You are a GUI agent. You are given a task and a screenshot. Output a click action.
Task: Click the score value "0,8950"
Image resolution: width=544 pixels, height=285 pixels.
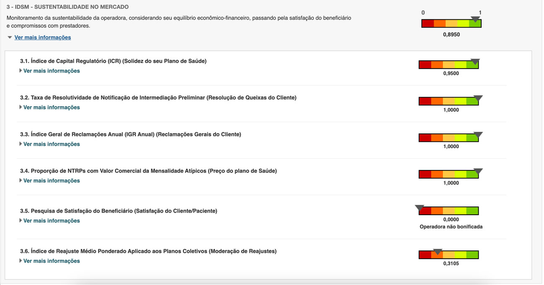pyautogui.click(x=452, y=35)
